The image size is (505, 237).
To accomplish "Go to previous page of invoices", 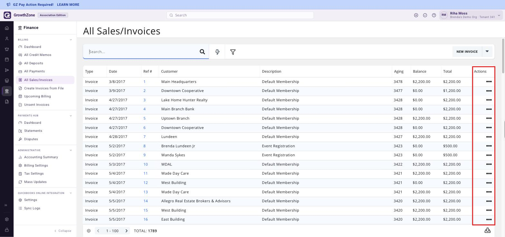I will (98, 231).
